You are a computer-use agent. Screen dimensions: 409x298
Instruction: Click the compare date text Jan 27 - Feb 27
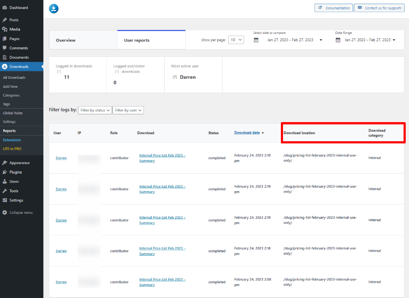(290, 40)
